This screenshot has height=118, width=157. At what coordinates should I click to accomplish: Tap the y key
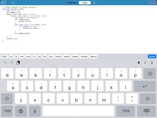(78, 74)
